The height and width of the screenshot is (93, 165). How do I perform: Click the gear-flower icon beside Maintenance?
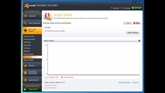[x=25, y=80]
